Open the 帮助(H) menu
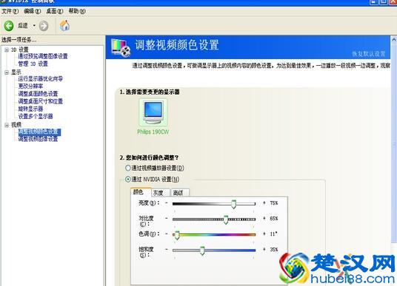 (77, 11)
